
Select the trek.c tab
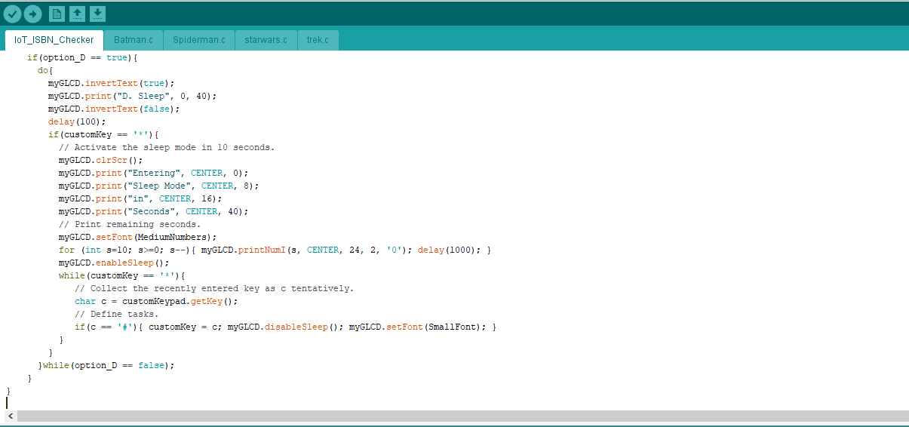pos(318,40)
